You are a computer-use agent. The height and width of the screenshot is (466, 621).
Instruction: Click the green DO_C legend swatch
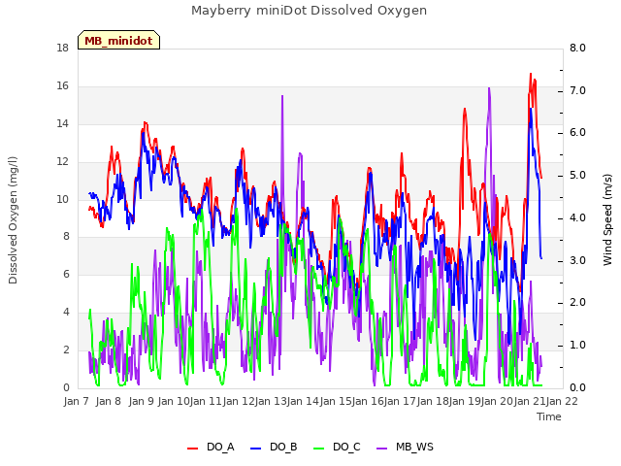click(319, 449)
